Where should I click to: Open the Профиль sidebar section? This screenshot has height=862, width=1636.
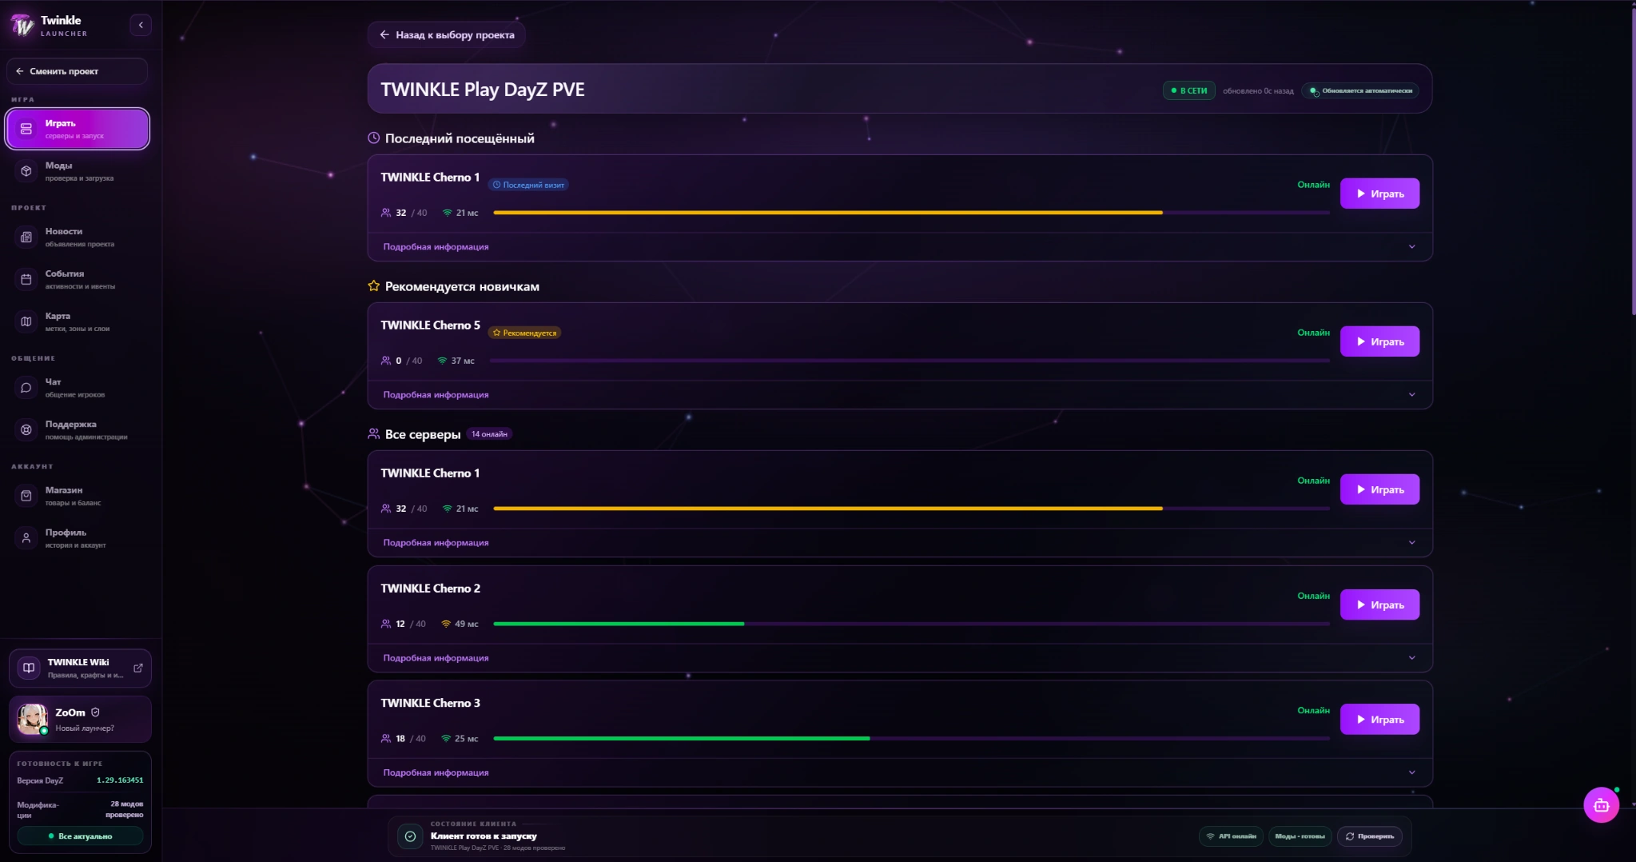[78, 538]
